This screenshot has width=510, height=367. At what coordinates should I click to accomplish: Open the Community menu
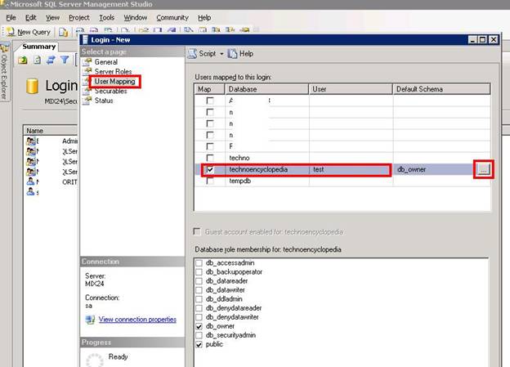tap(172, 17)
